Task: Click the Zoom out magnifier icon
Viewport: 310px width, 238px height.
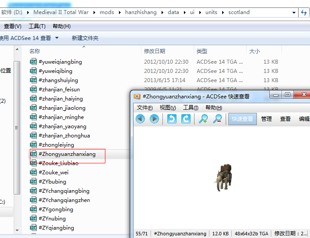Action: click(x=217, y=119)
